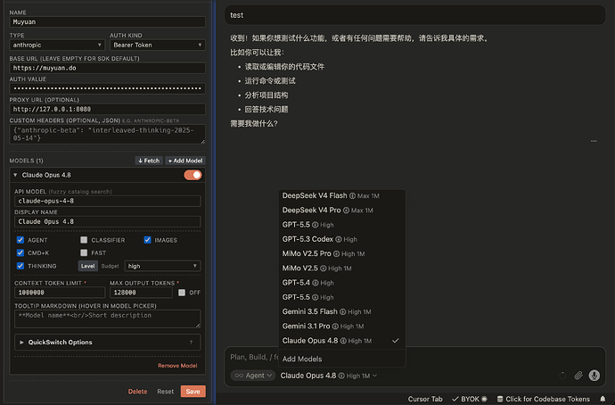Enable the CLASSIFIER checkbox
Image resolution: width=615 pixels, height=405 pixels.
coord(84,240)
